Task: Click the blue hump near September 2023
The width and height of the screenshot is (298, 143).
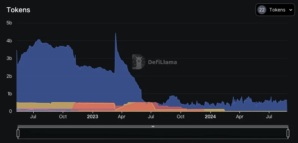Action: pos(172,100)
